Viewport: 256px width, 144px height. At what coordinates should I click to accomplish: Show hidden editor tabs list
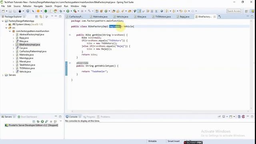tap(220, 17)
